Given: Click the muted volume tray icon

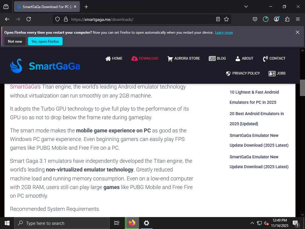Looking at the screenshot, I should 266,223.
